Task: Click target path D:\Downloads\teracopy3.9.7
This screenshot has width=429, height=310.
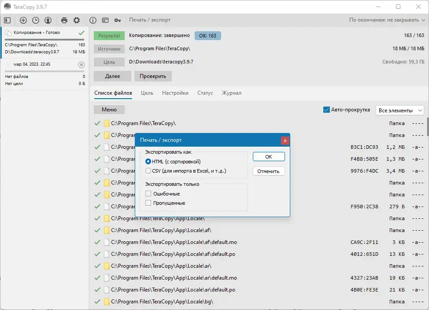Action: pos(161,62)
